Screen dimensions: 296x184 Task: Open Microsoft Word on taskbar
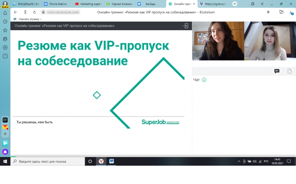[112, 161]
